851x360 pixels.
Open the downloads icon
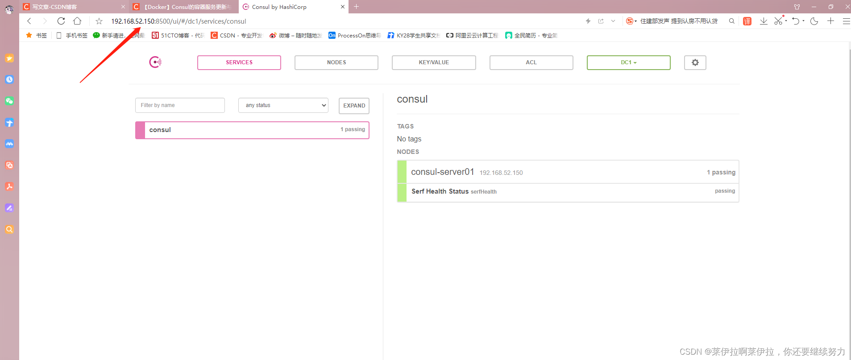click(x=764, y=21)
